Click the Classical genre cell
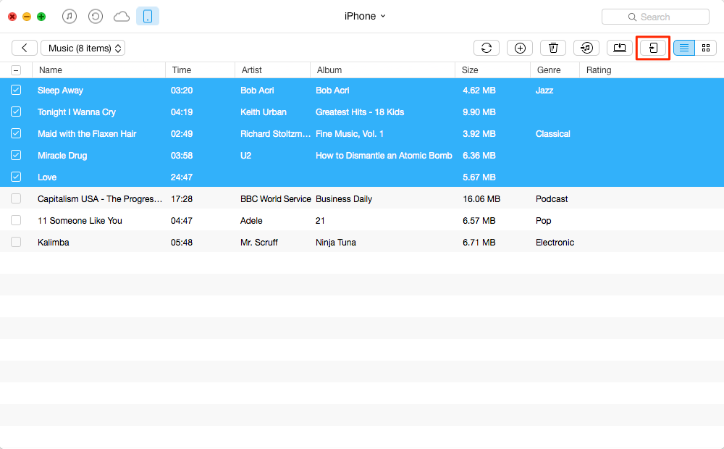This screenshot has width=724, height=449. pos(552,134)
